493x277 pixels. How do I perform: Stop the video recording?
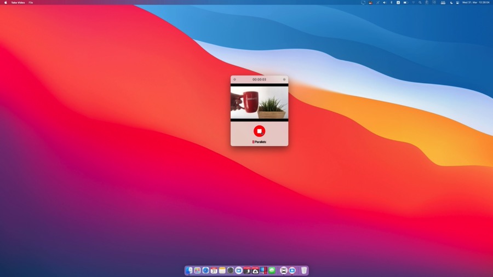pyautogui.click(x=259, y=131)
